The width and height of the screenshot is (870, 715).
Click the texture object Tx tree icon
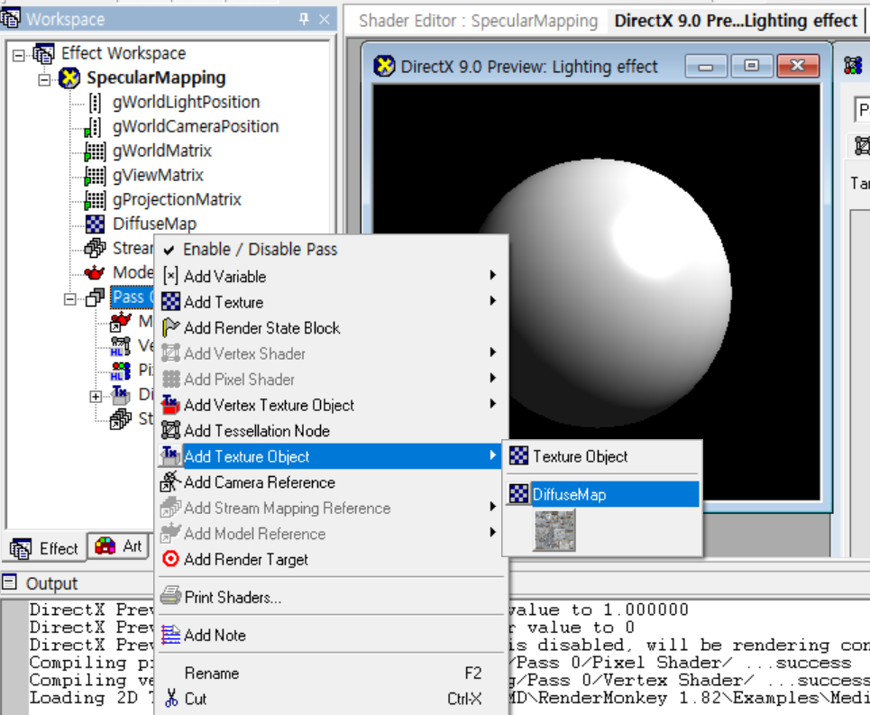pyautogui.click(x=121, y=395)
